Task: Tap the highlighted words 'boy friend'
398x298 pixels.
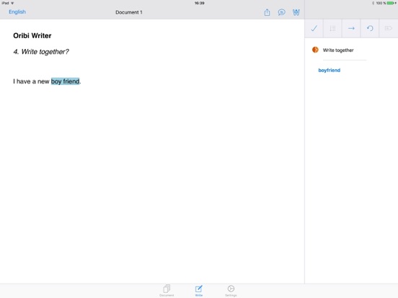Action: (x=65, y=81)
